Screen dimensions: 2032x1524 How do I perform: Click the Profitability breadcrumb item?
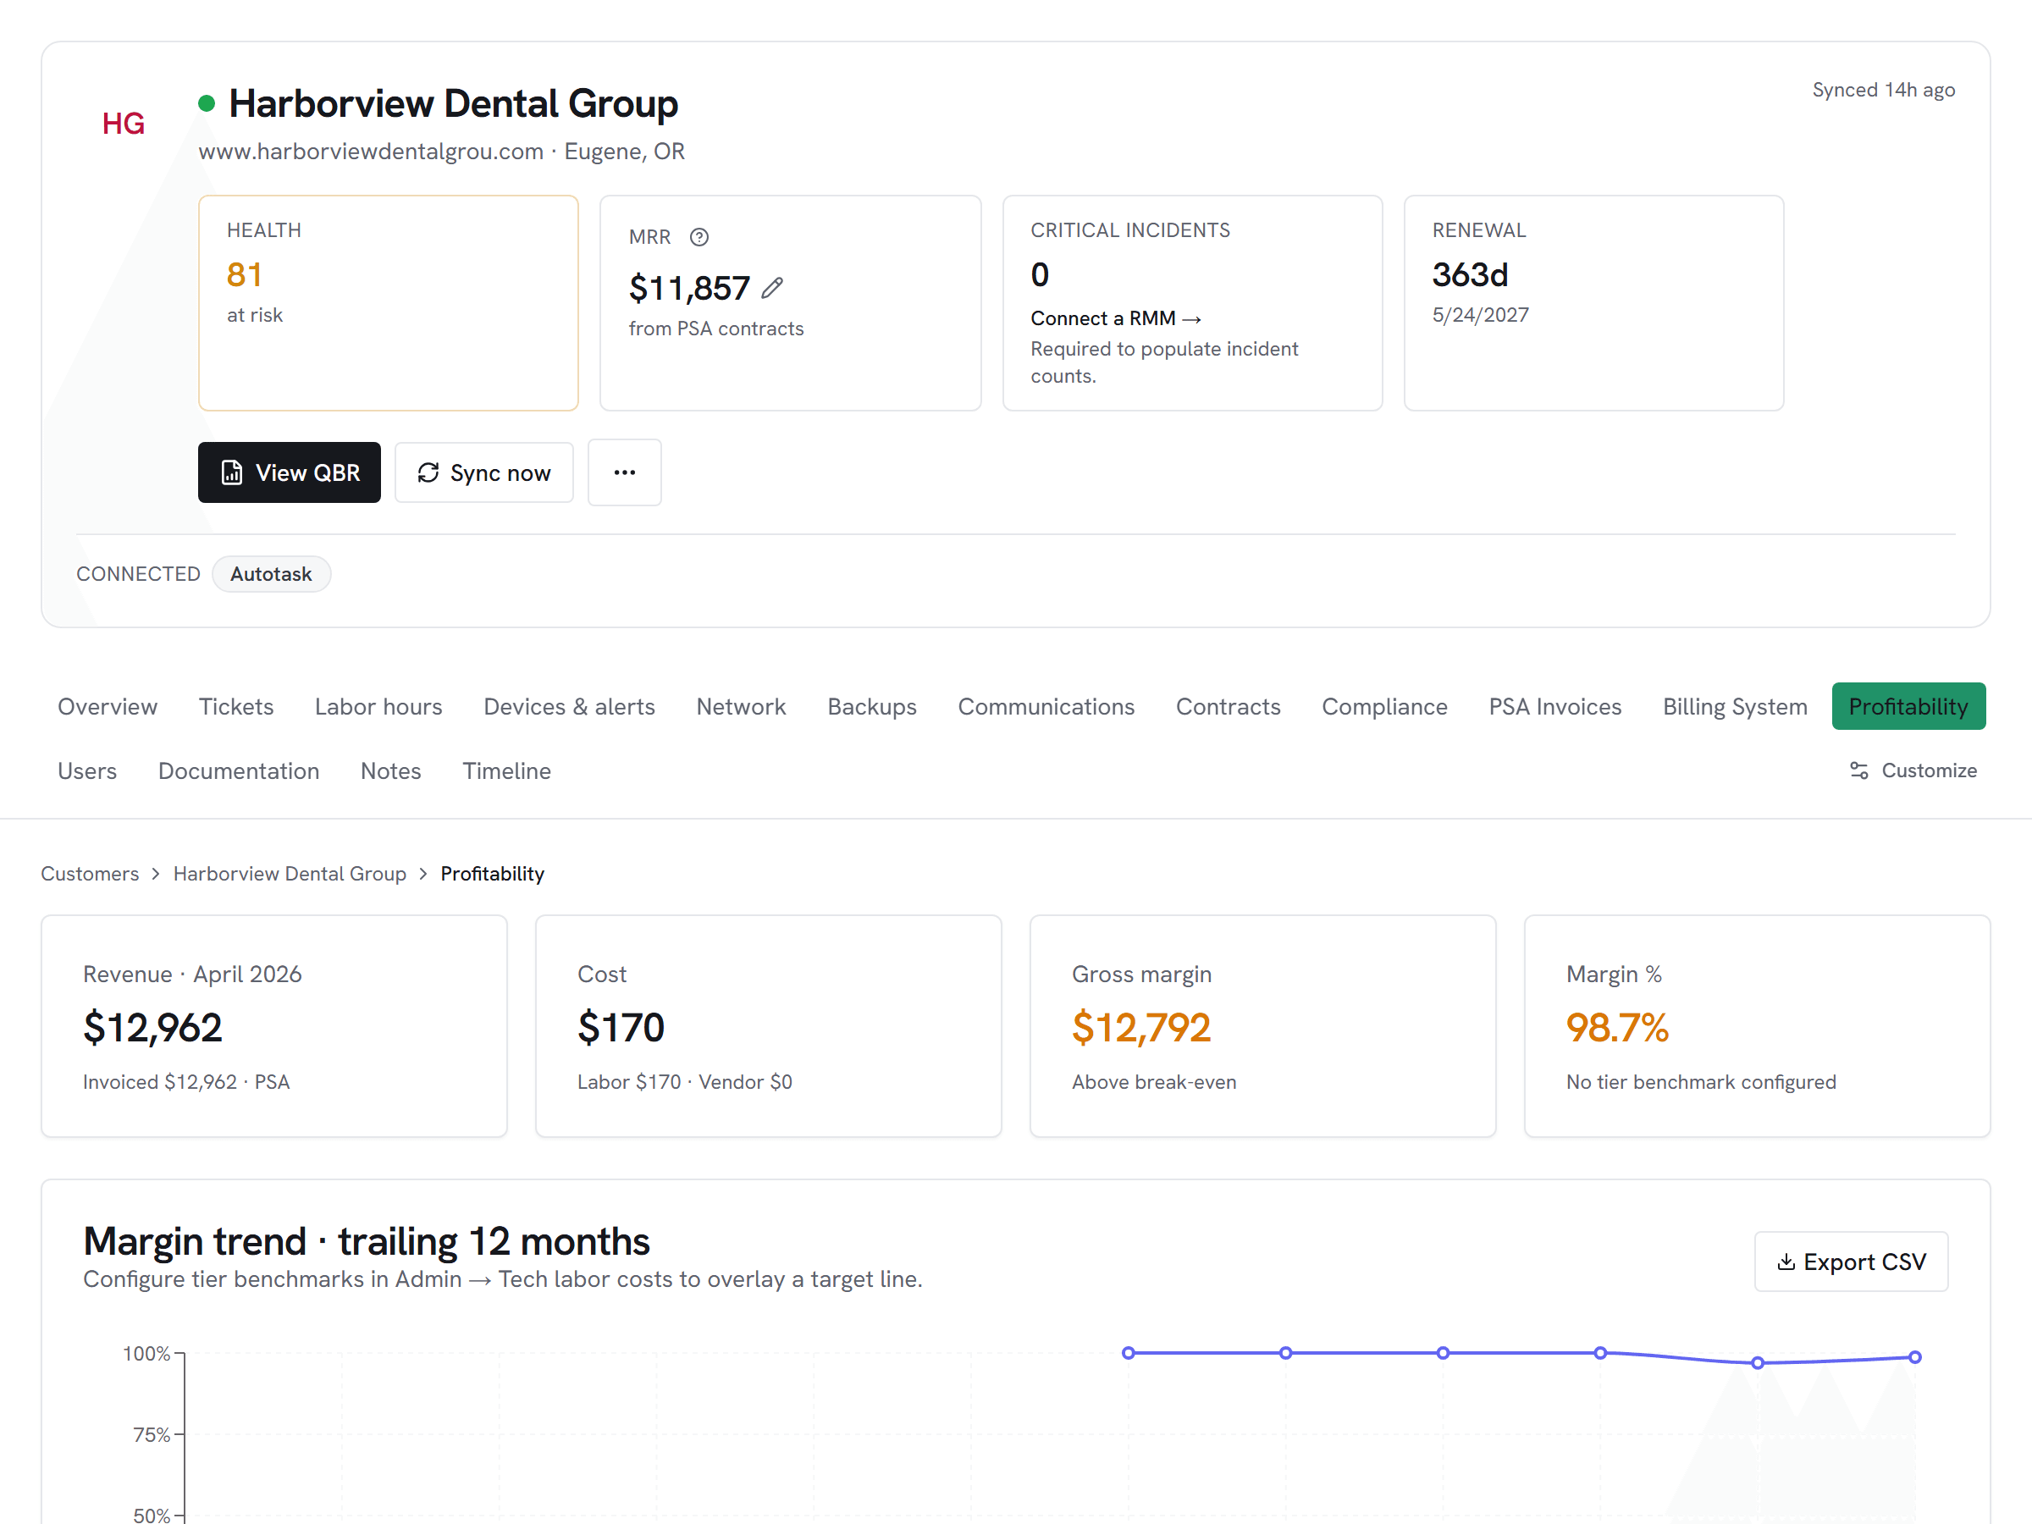coord(493,874)
